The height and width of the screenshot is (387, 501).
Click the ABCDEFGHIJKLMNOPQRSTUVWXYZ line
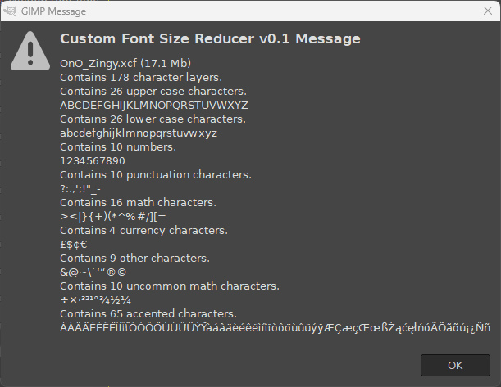click(x=154, y=106)
